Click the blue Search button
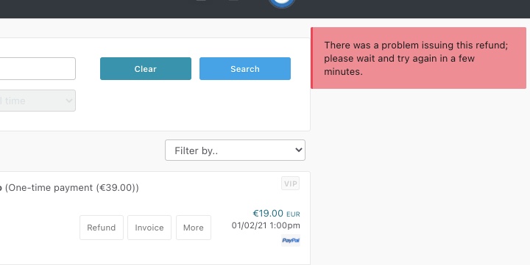The height and width of the screenshot is (265, 530). 245,69
